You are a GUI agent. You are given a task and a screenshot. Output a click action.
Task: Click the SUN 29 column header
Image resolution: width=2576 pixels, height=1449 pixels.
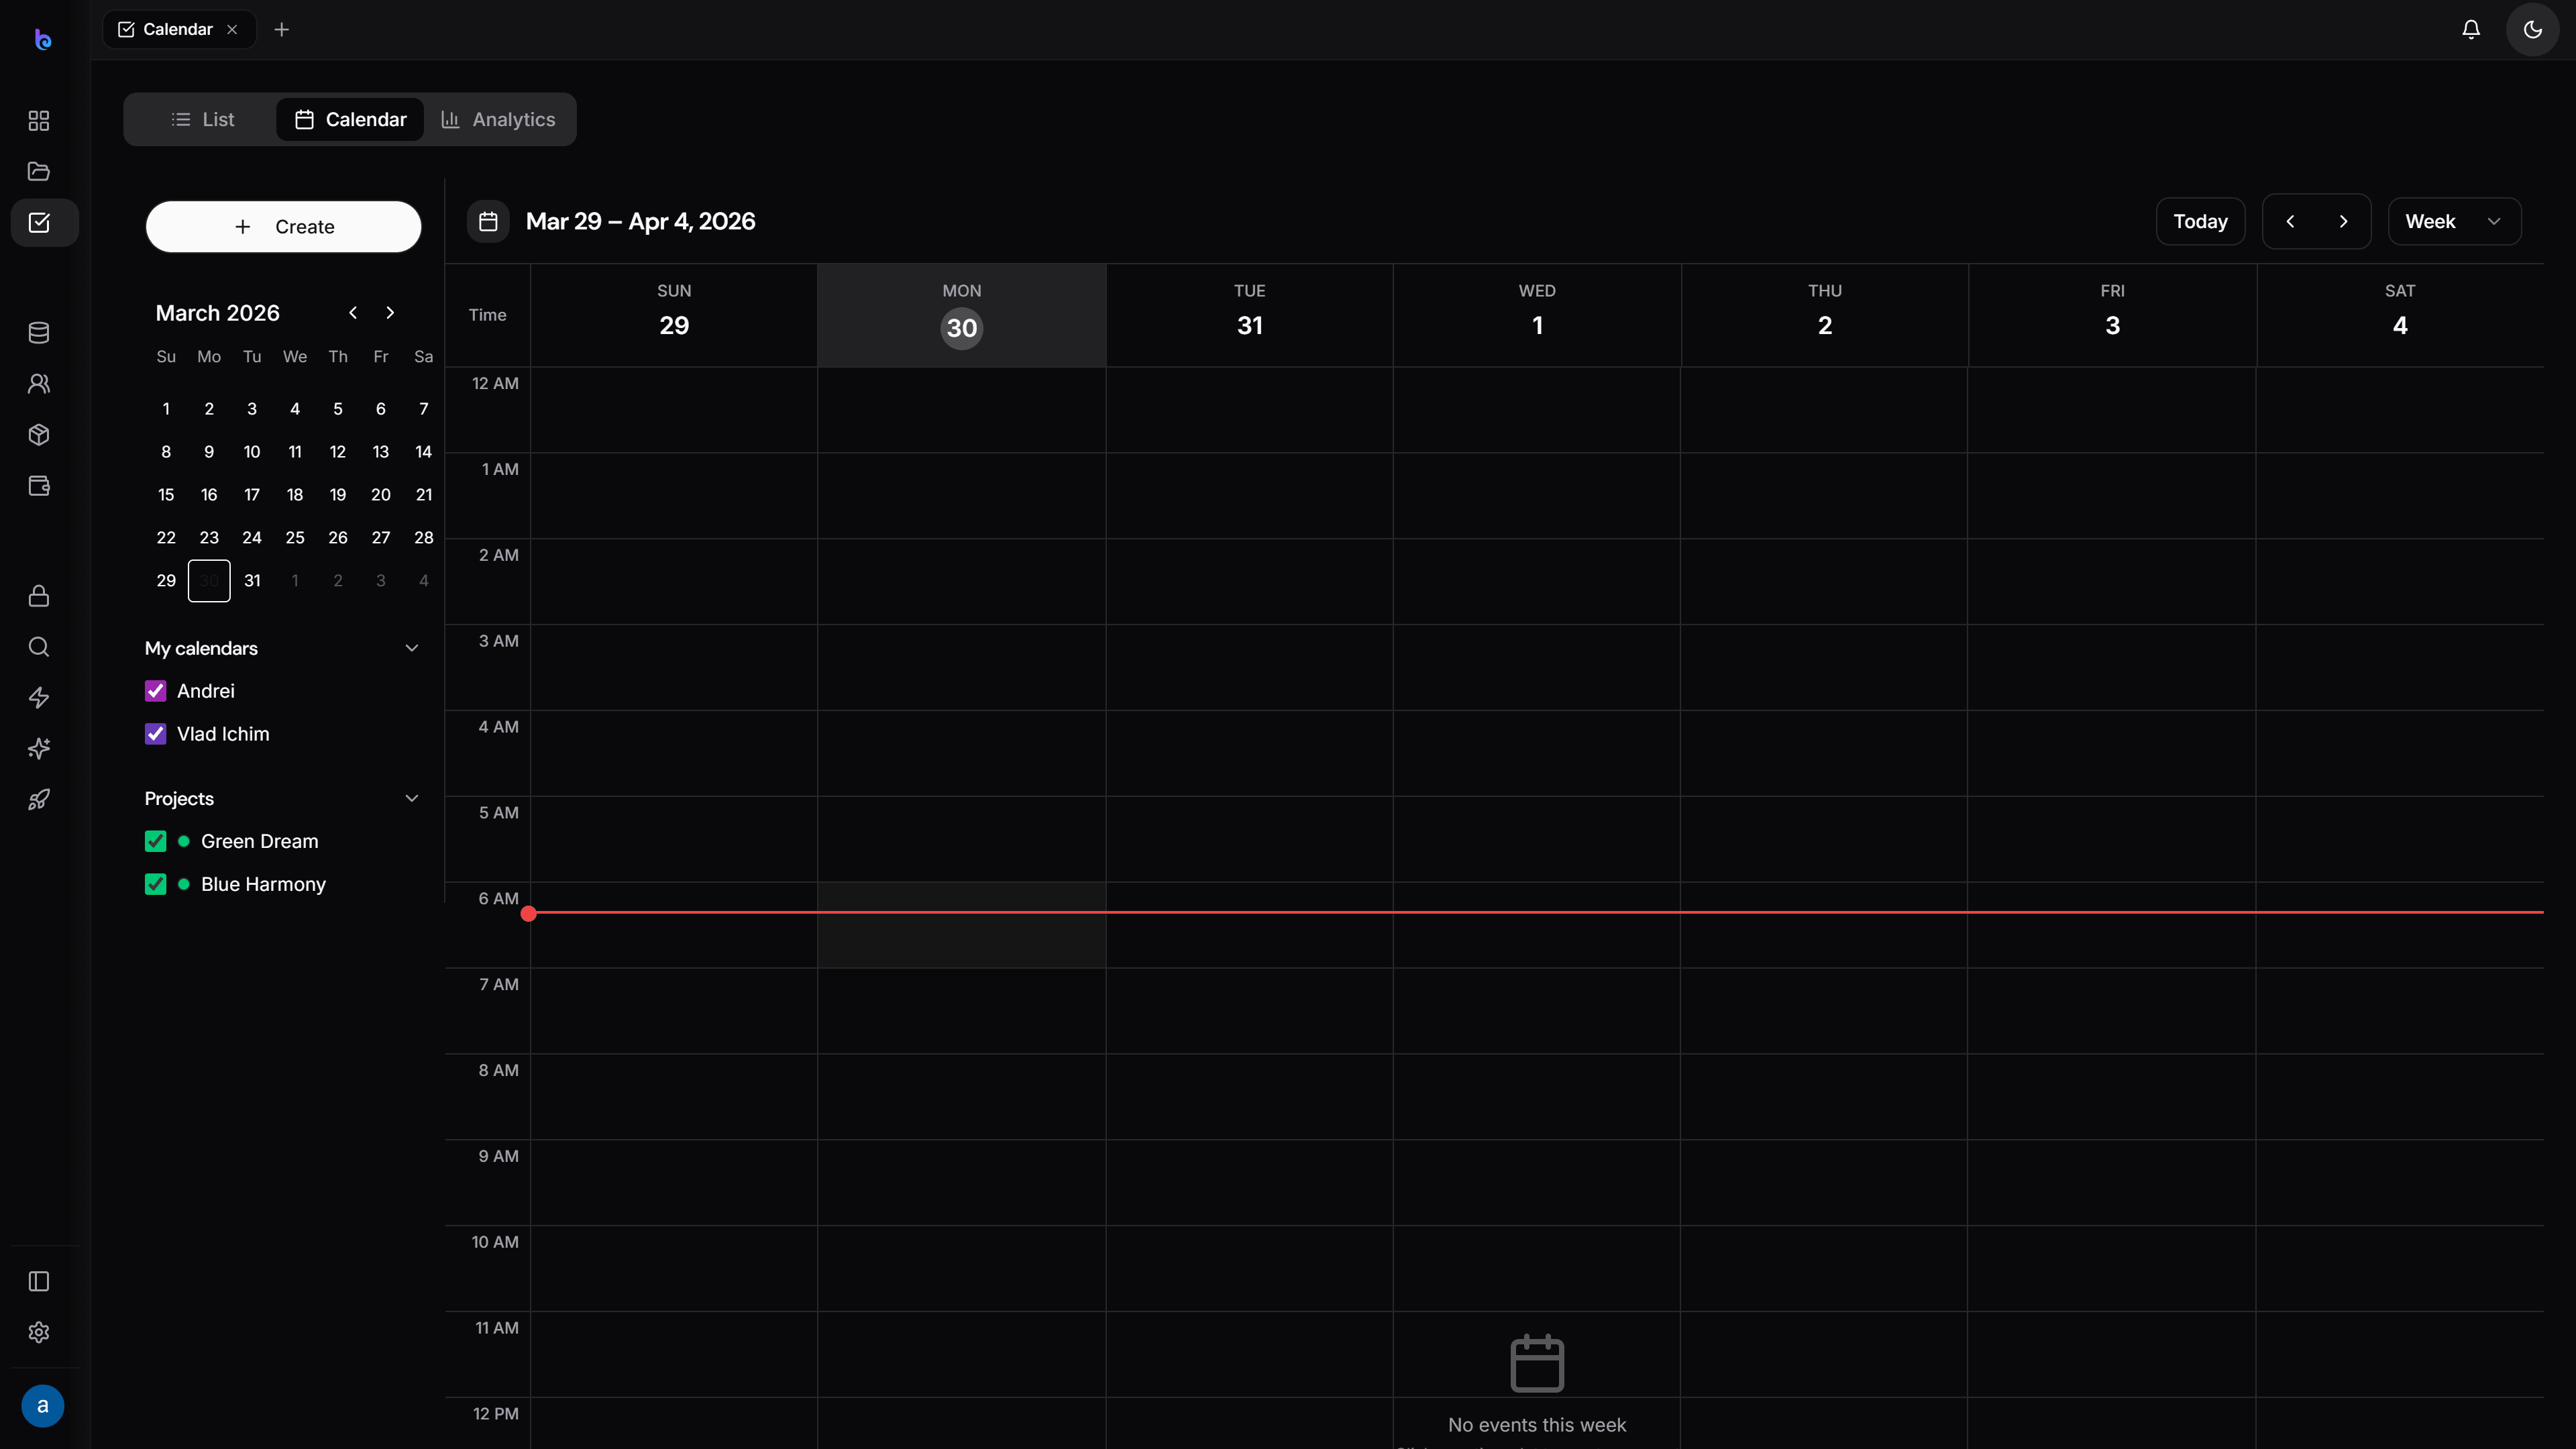pyautogui.click(x=674, y=315)
